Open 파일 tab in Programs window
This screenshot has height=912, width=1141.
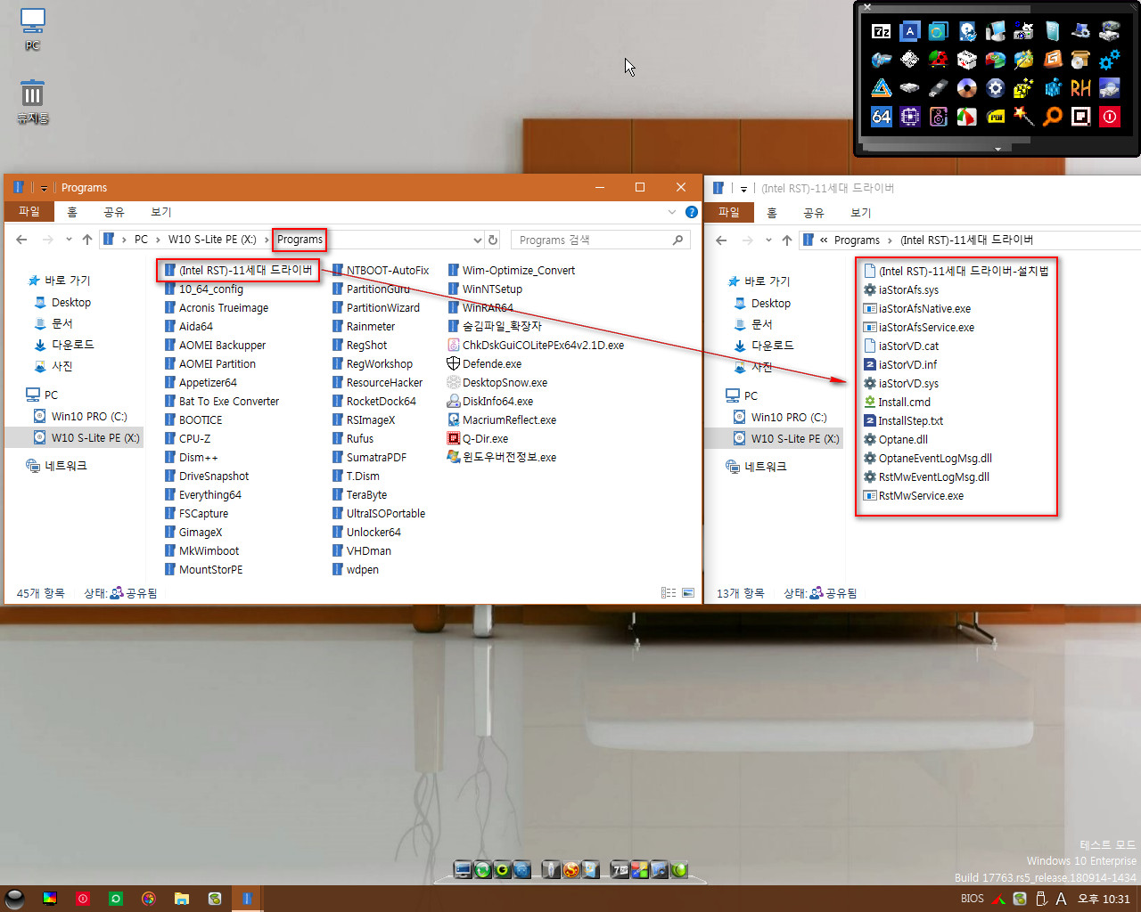point(29,212)
